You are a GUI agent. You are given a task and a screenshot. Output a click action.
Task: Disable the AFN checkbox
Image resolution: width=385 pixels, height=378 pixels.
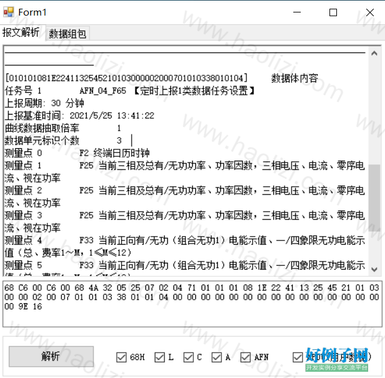[x=245, y=357]
